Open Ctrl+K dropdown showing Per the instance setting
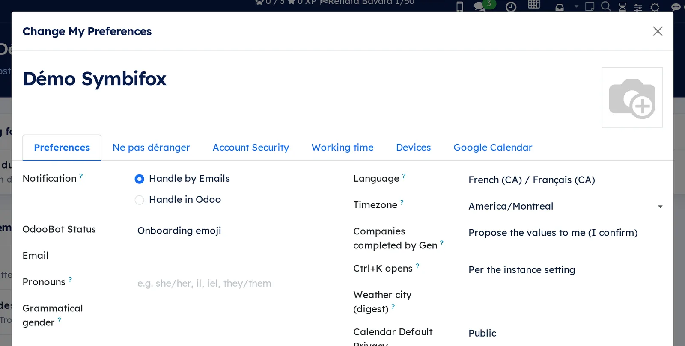Screen dimensions: 685x346 (566, 270)
